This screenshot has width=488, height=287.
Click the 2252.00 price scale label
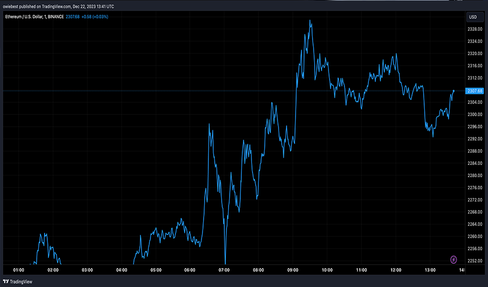click(x=475, y=260)
